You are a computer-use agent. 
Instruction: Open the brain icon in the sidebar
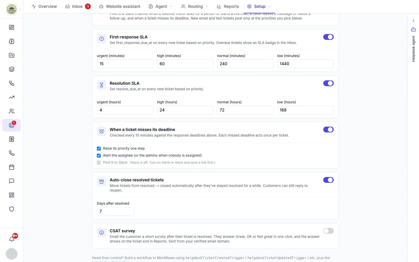pyautogui.click(x=12, y=41)
